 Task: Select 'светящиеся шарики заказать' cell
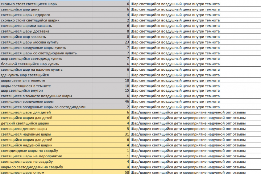point(46,26)
